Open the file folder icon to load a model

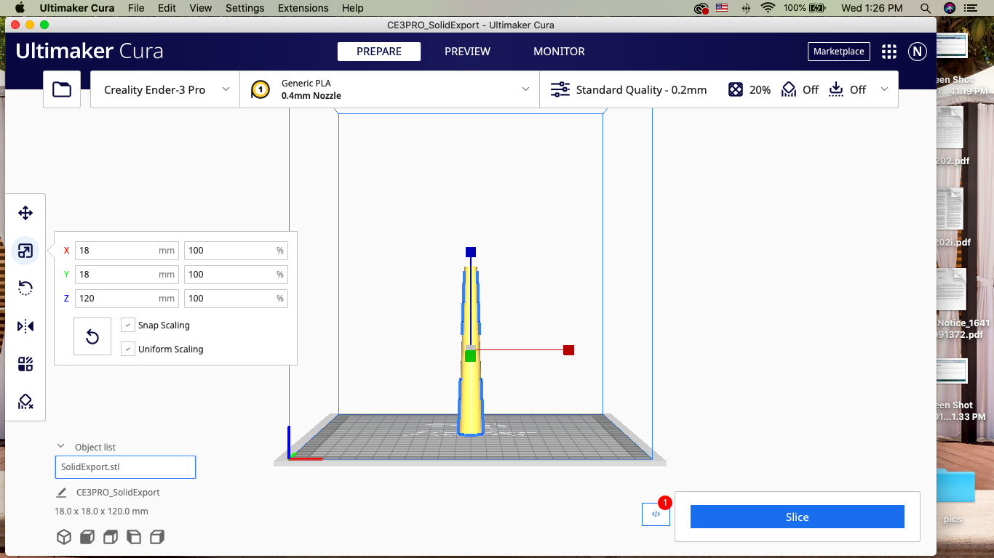pos(62,89)
